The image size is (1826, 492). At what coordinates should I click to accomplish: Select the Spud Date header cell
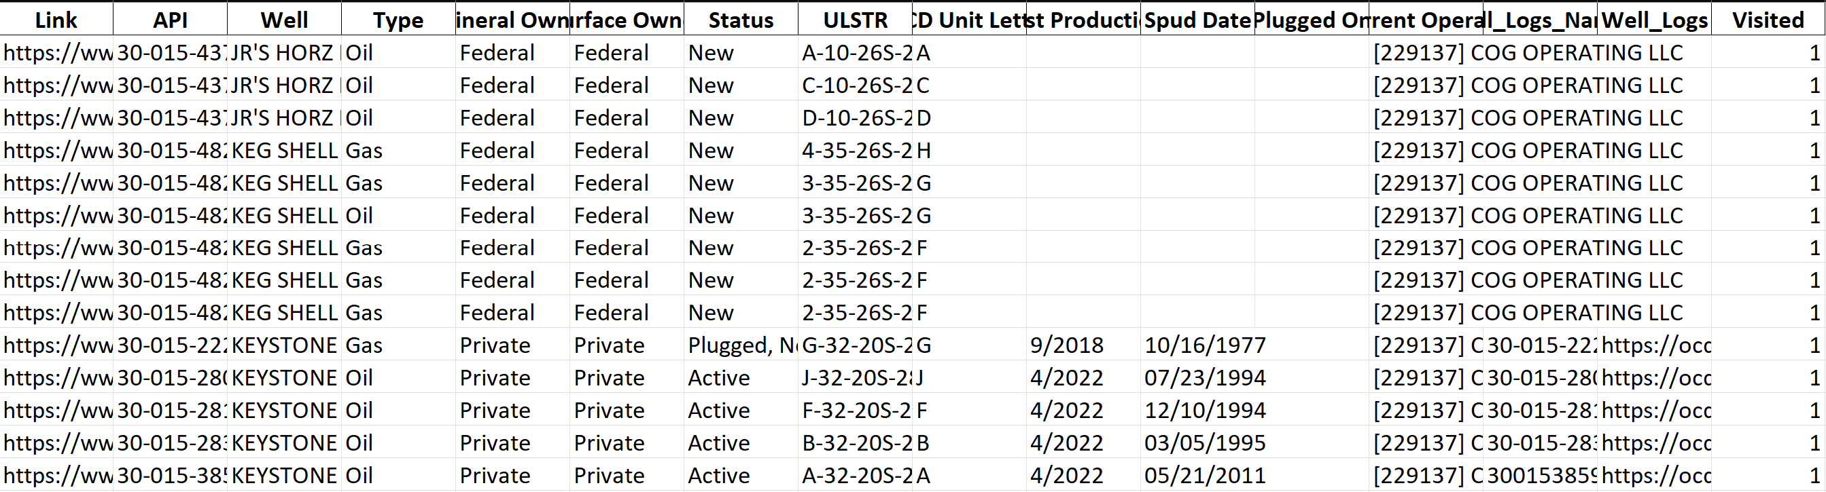pyautogui.click(x=1197, y=20)
